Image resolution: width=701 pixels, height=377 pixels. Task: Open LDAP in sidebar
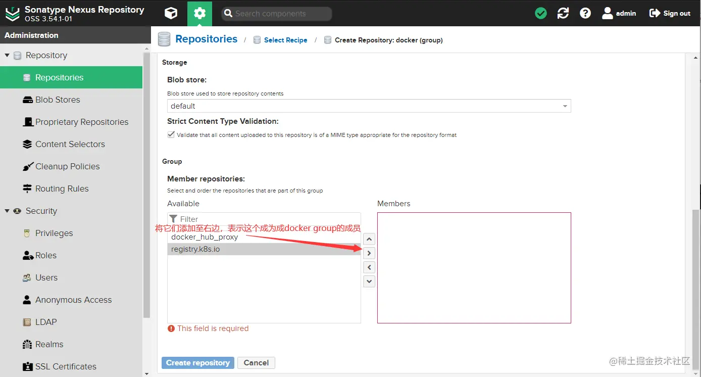(71, 322)
